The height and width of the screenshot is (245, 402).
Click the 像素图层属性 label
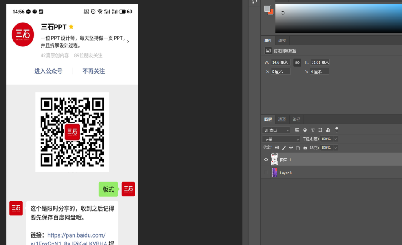click(x=285, y=51)
